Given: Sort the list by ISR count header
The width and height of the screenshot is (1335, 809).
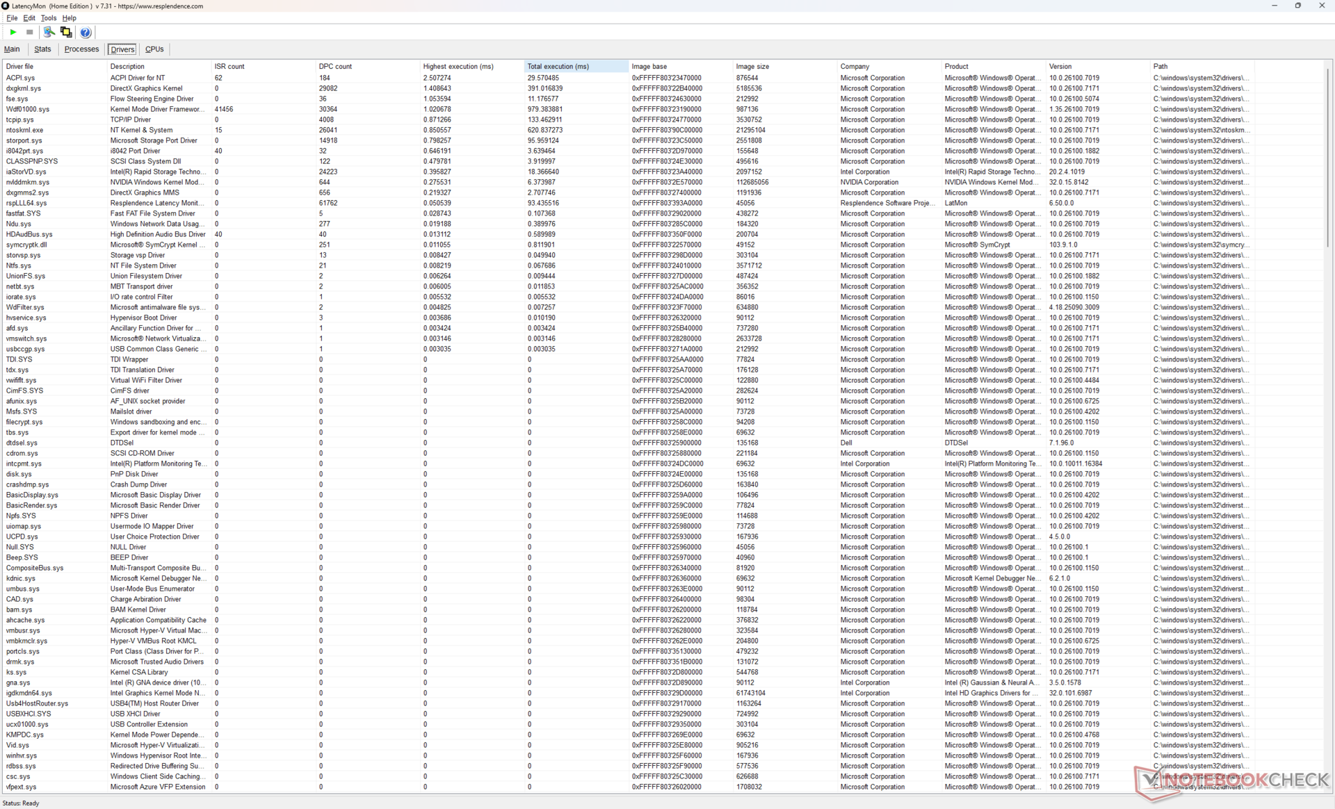Looking at the screenshot, I should coord(229,67).
